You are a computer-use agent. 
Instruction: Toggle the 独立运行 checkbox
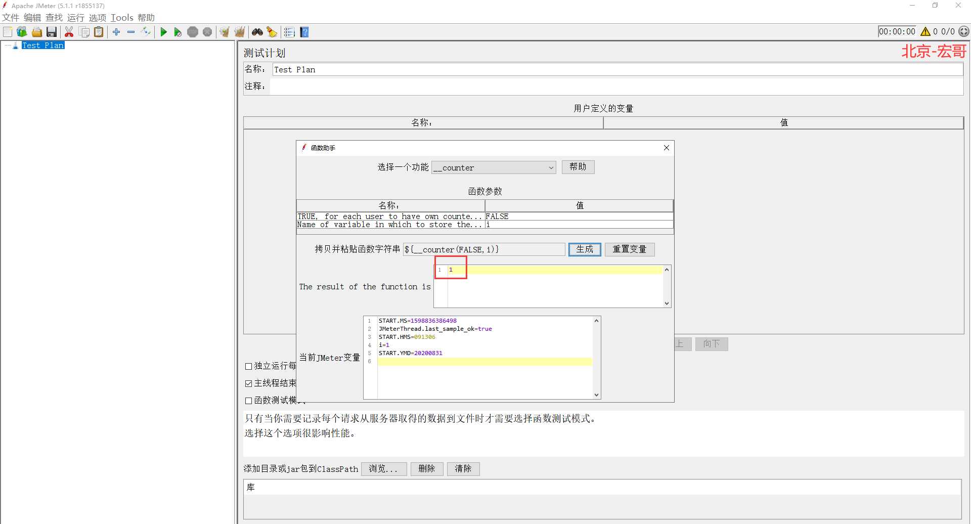(x=248, y=366)
